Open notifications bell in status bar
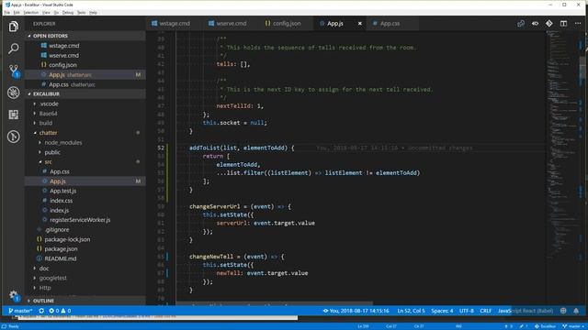This screenshot has width=588, height=330. coord(576,311)
